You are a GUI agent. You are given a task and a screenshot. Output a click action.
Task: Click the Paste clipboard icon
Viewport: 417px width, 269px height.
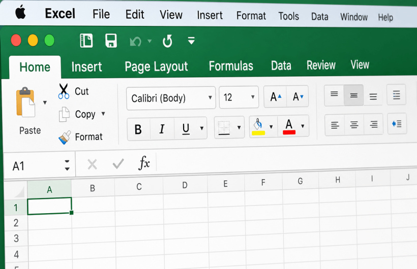(25, 102)
